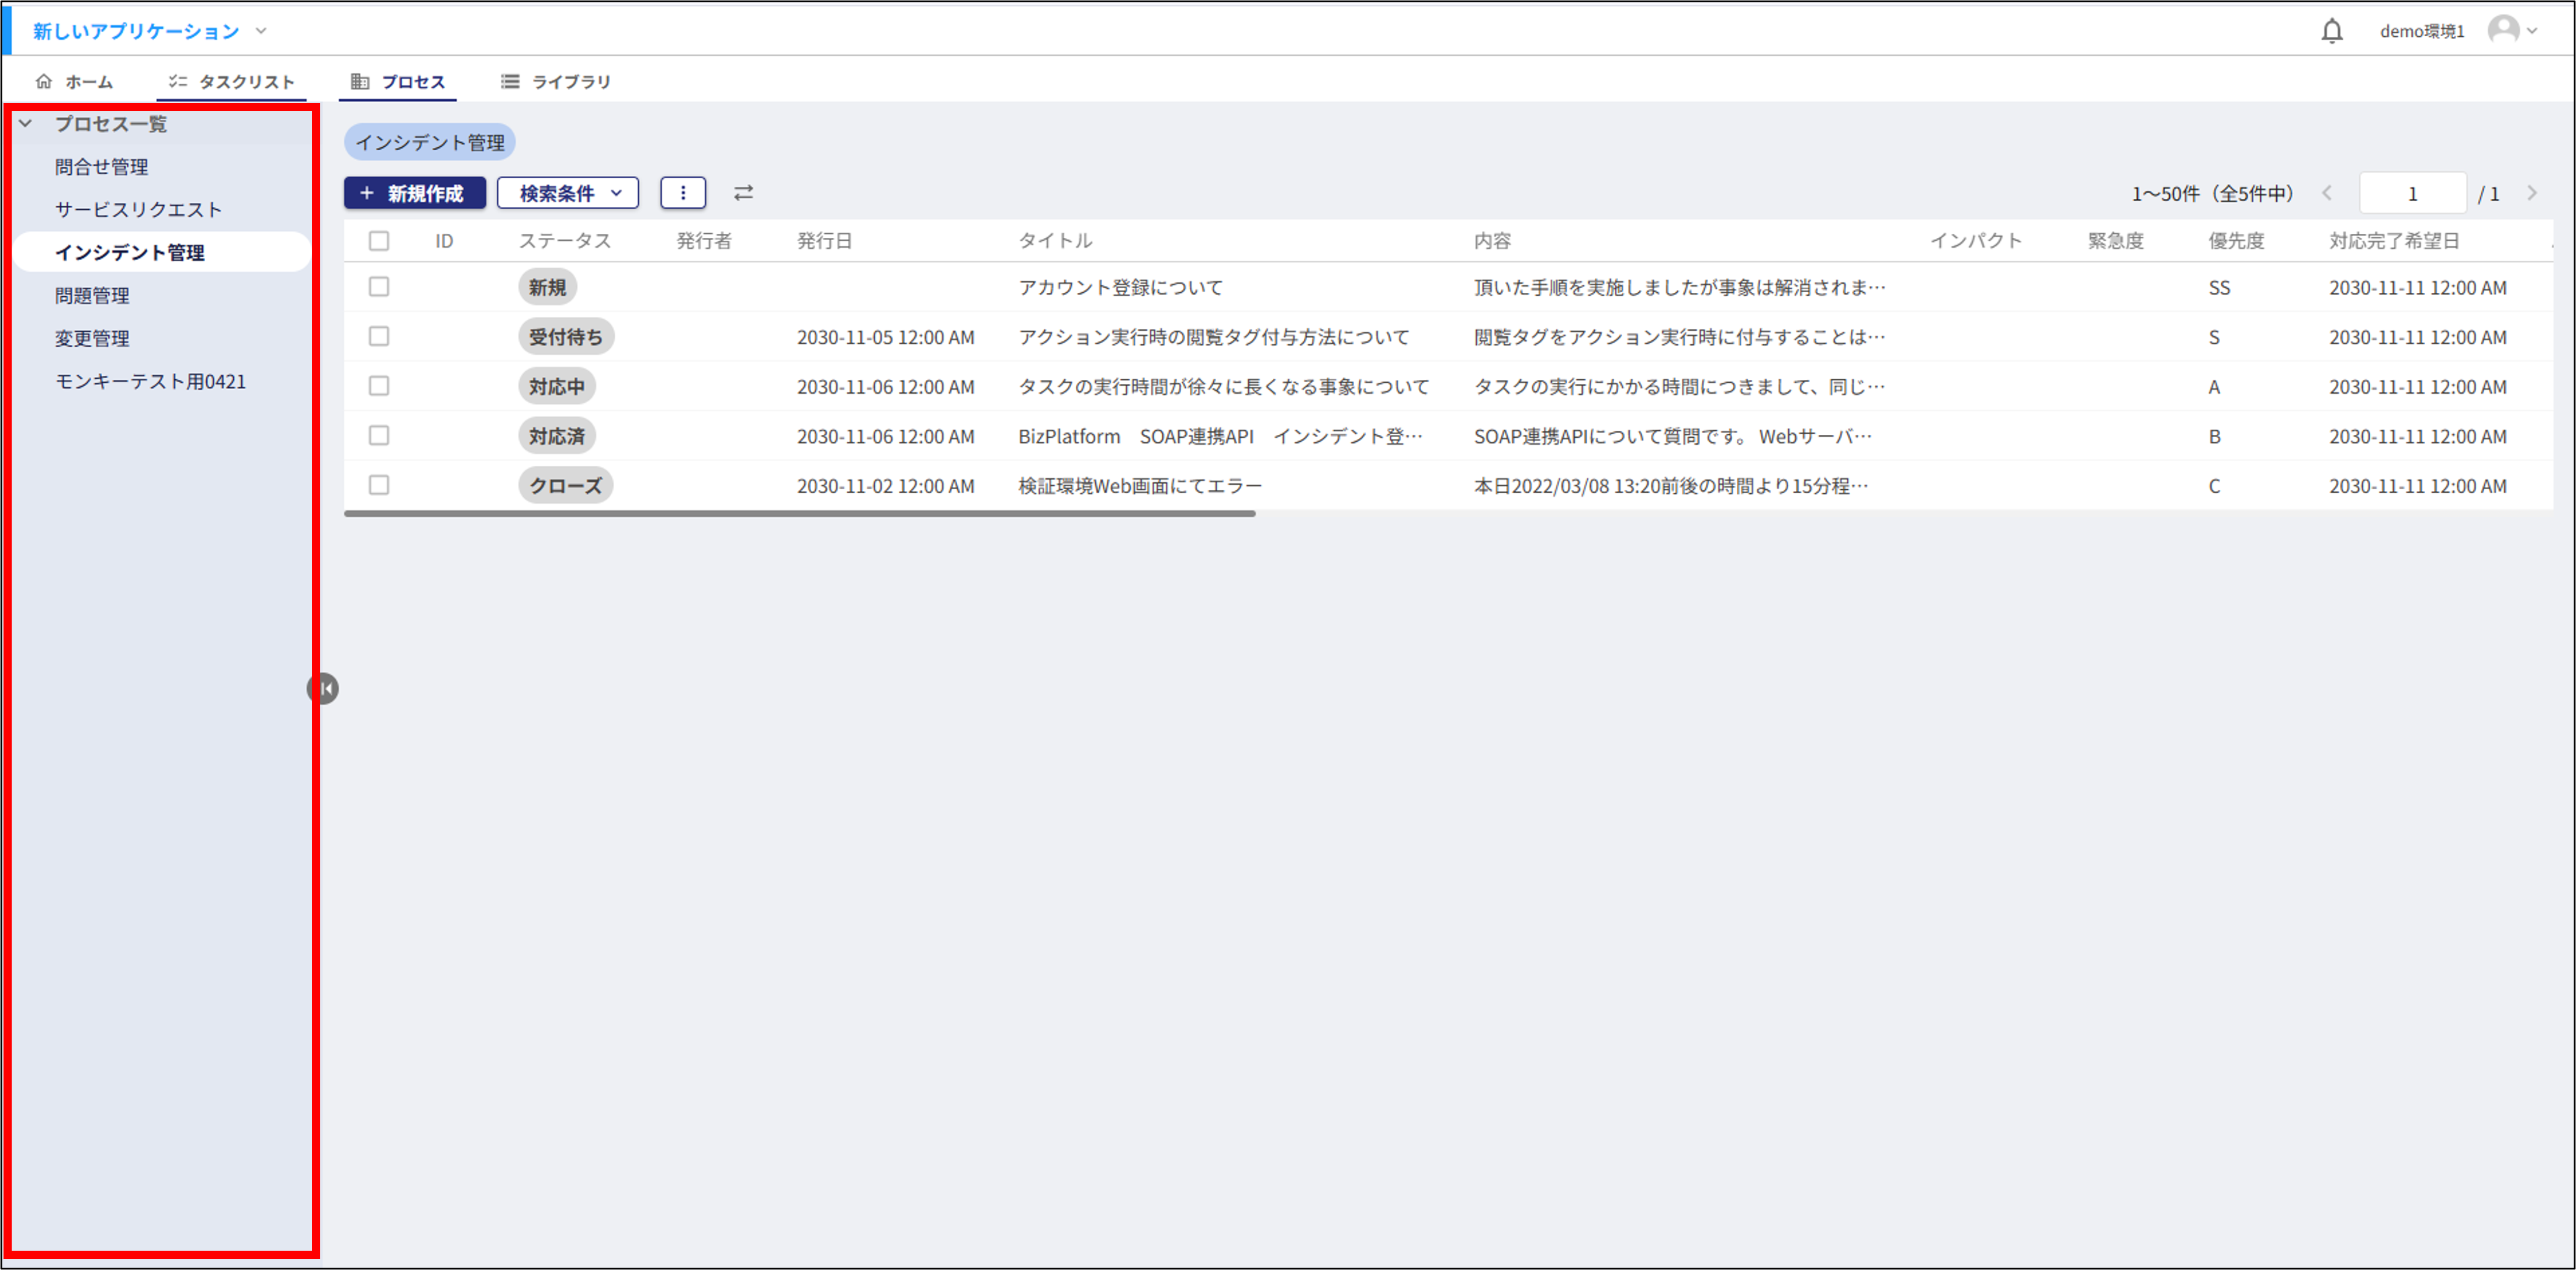Click the horizontal scrollbar under the table

(x=799, y=514)
